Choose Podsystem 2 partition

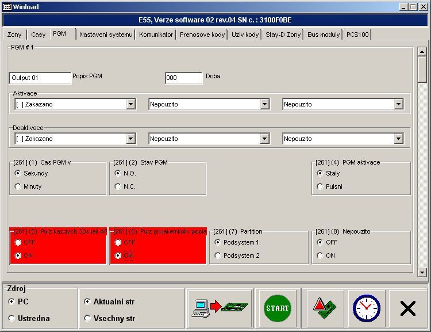coord(218,255)
